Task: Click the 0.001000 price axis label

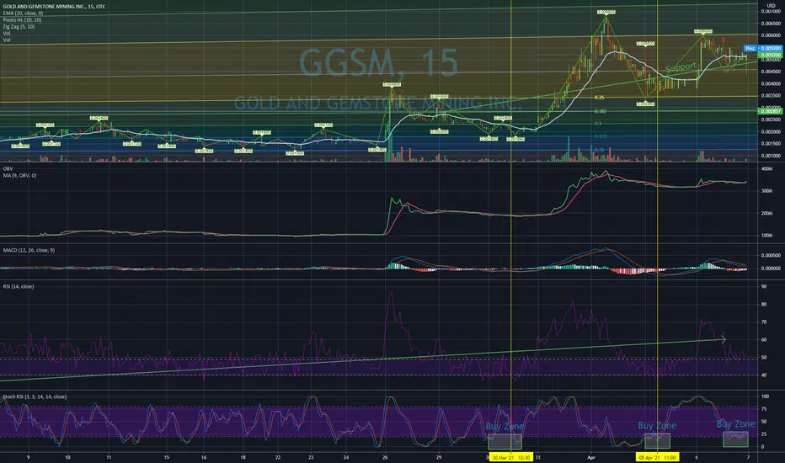Action: pos(771,156)
